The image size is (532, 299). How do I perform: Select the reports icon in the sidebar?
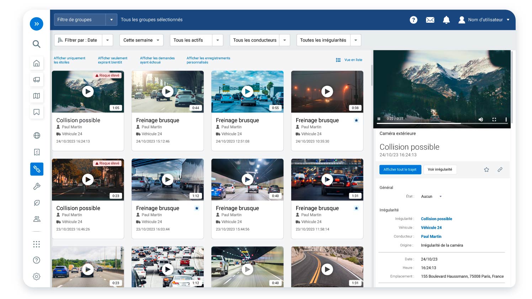(x=37, y=152)
